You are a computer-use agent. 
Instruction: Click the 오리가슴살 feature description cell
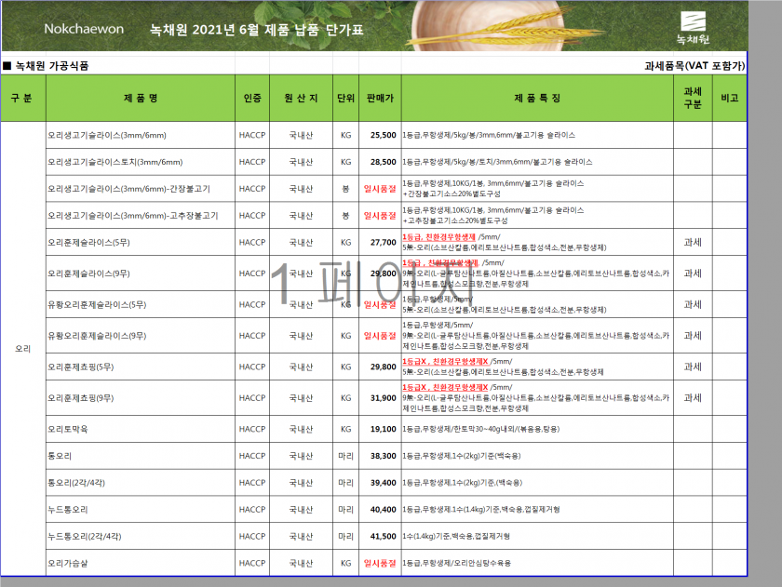tap(537, 563)
